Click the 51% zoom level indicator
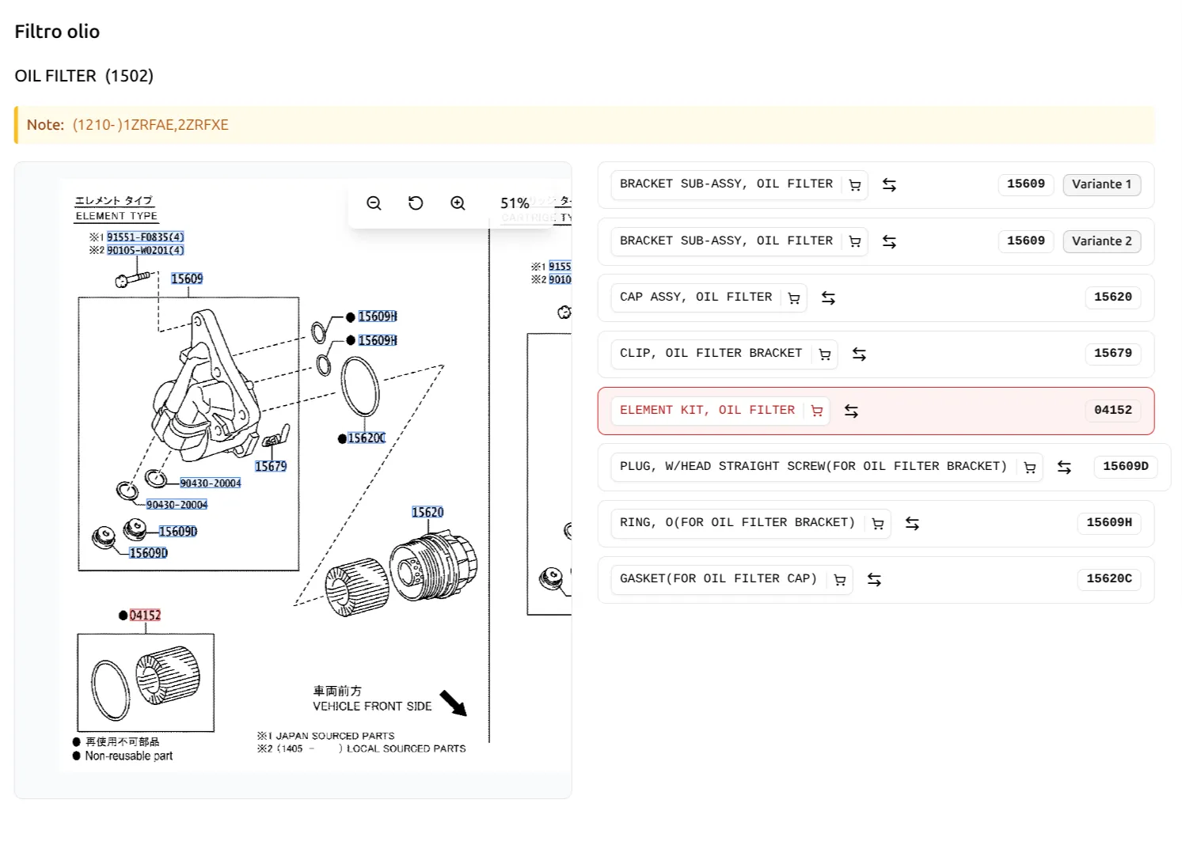Image resolution: width=1182 pixels, height=845 pixels. 515,203
